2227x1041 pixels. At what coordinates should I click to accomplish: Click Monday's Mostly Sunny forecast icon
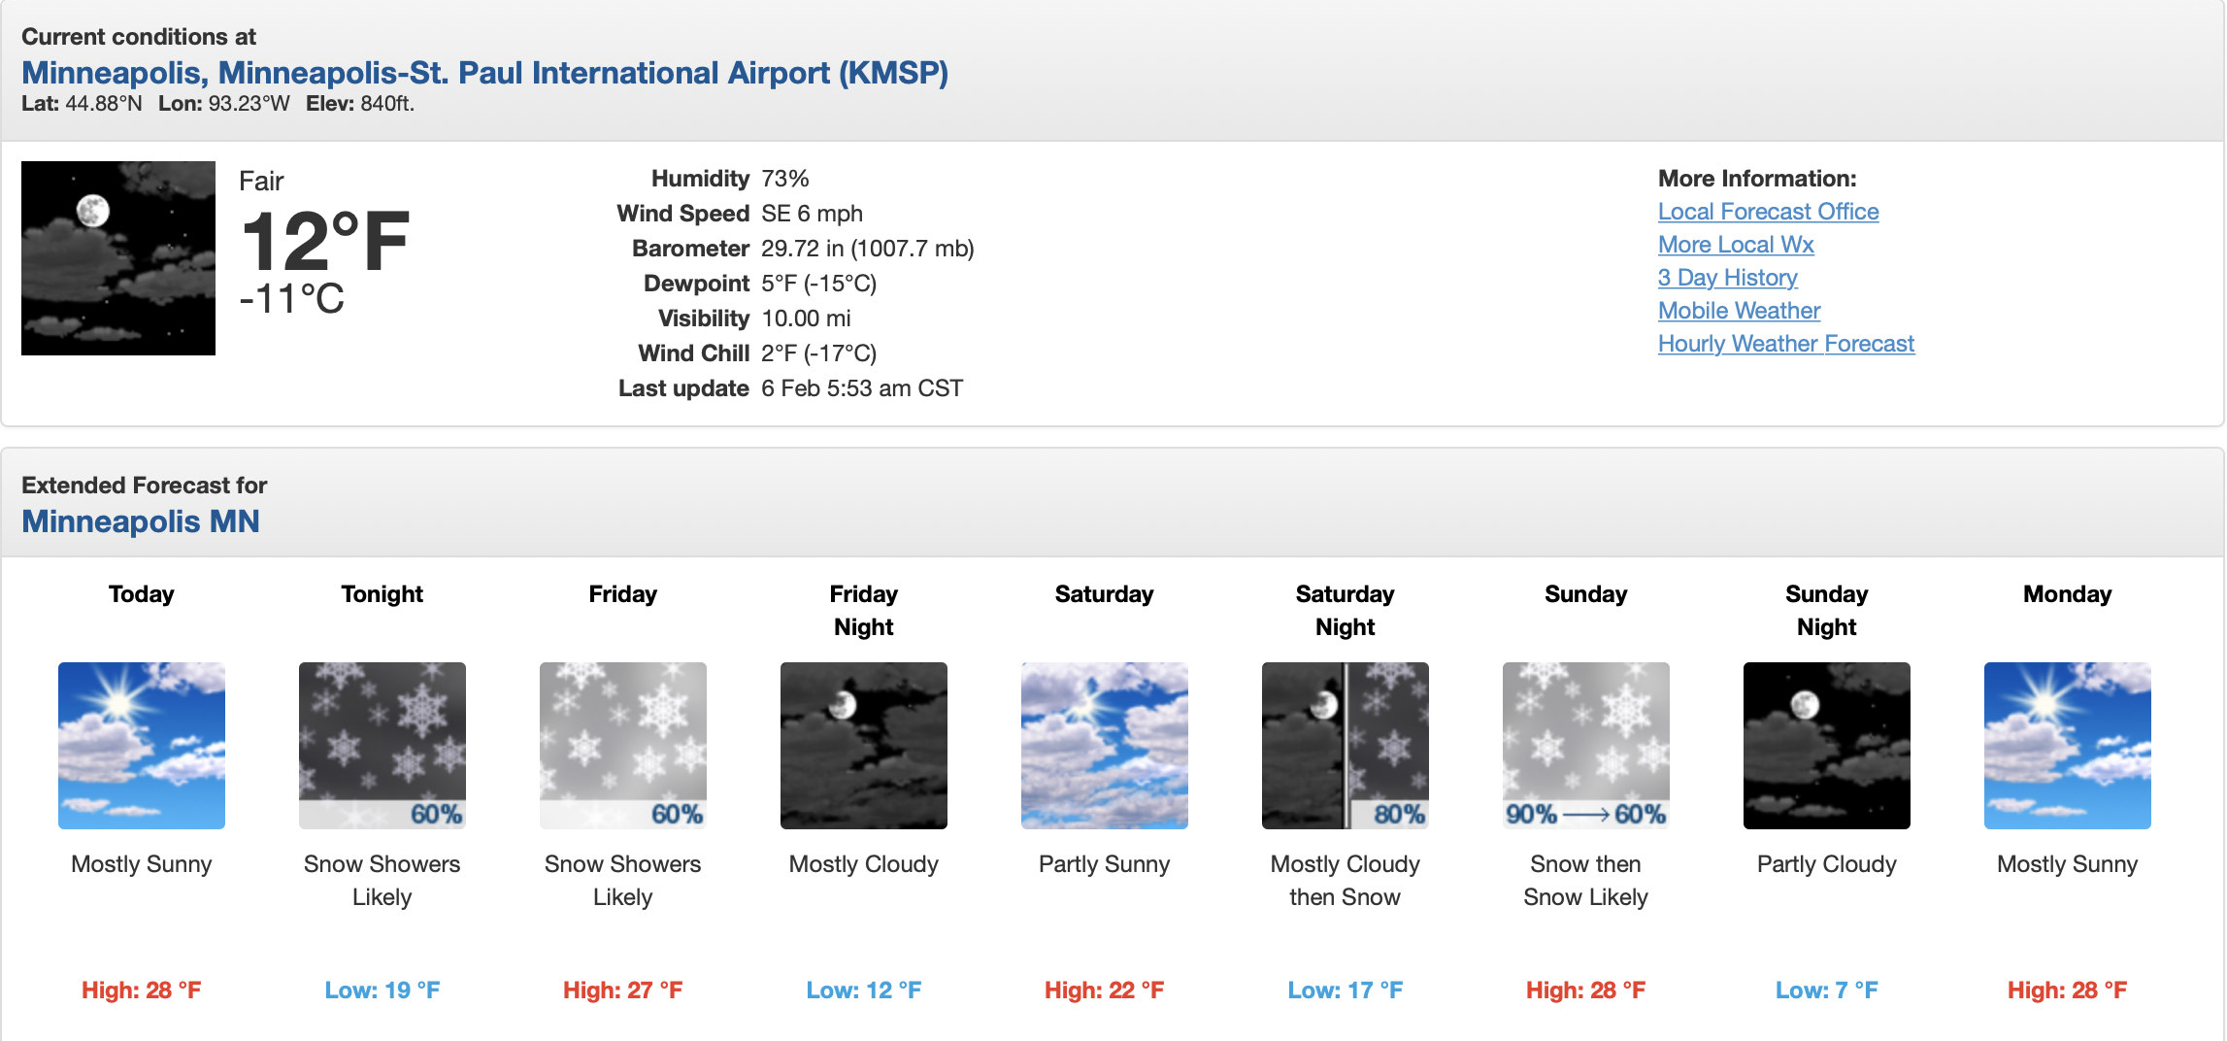[2068, 746]
